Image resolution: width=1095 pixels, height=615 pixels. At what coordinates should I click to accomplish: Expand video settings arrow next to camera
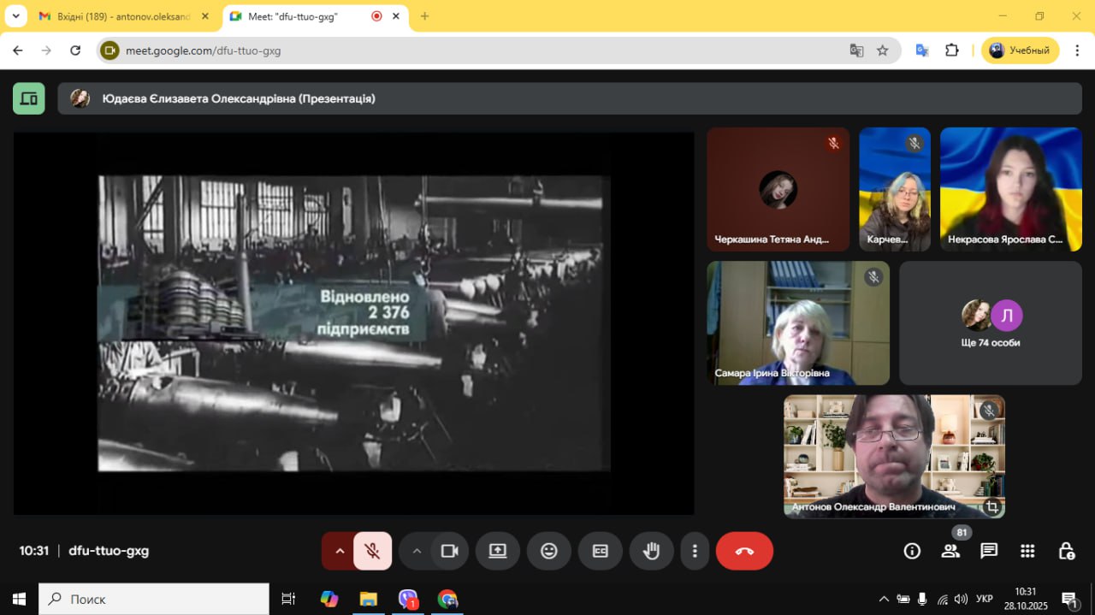[417, 551]
